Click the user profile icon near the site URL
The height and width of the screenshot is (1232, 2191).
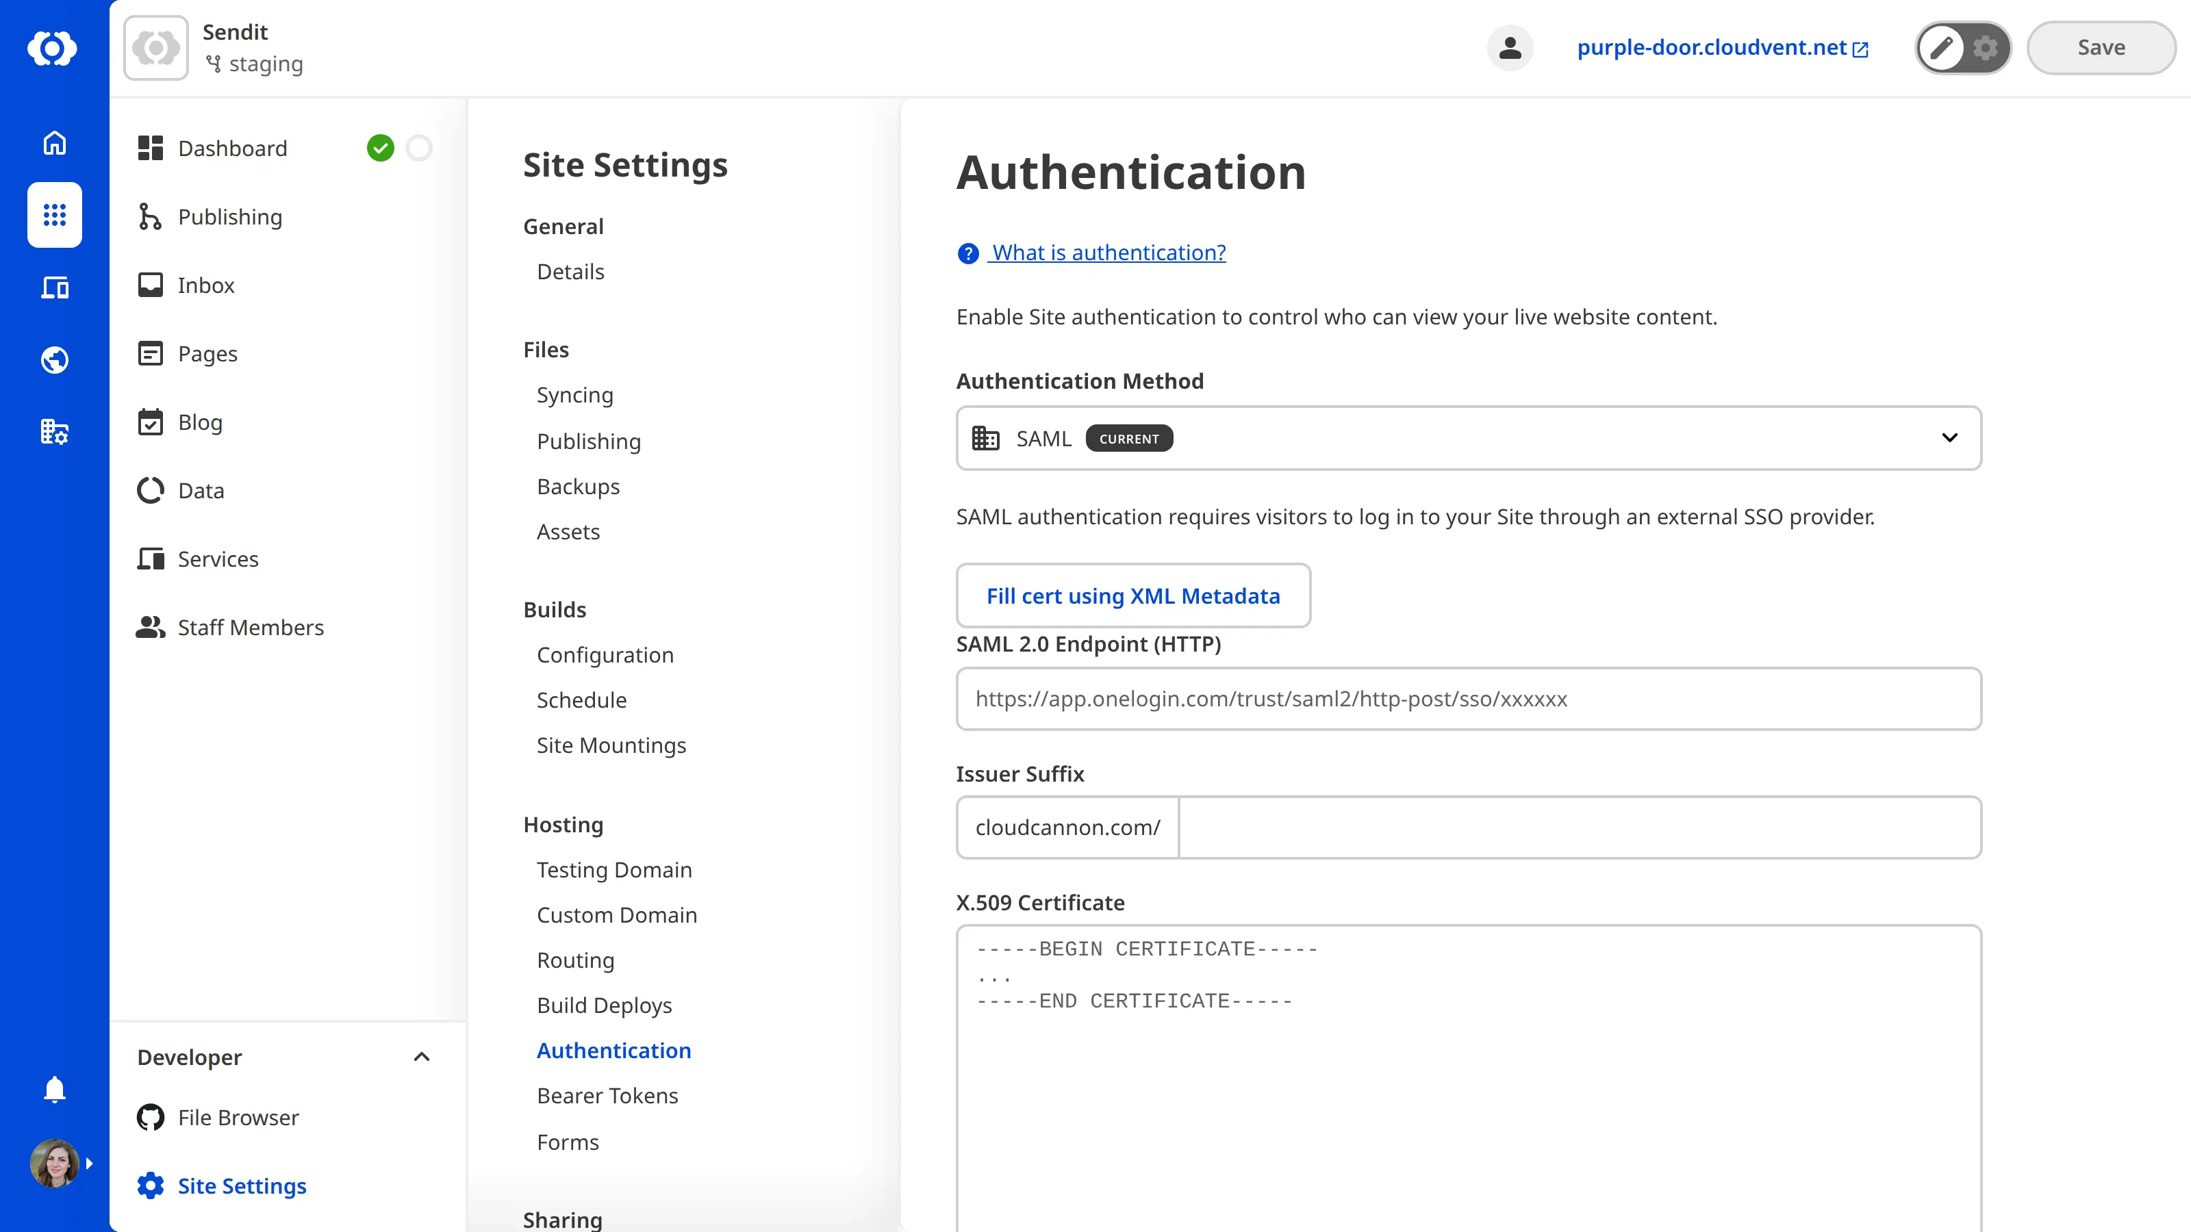pos(1510,48)
